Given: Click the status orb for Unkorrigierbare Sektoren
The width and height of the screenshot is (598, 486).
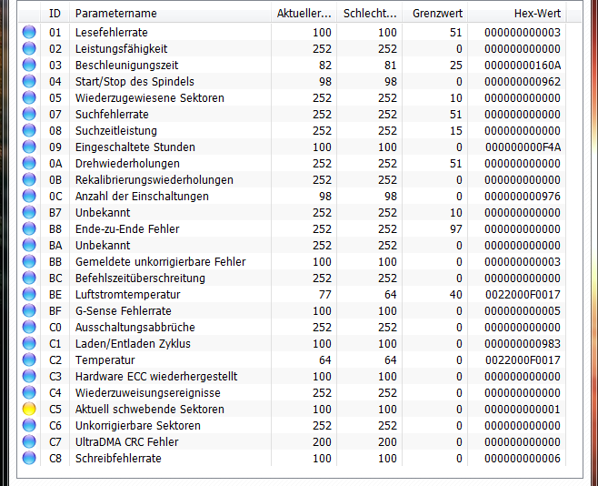Looking at the screenshot, I should coord(29,425).
